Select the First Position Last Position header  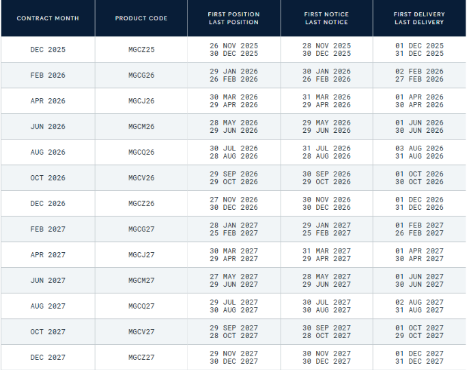tap(233, 18)
